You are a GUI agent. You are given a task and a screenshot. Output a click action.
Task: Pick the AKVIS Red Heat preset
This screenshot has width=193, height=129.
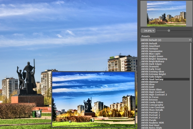click(x=165, y=125)
